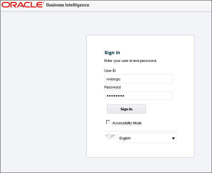Click the "Enter your user id and password" text

pos(131,61)
